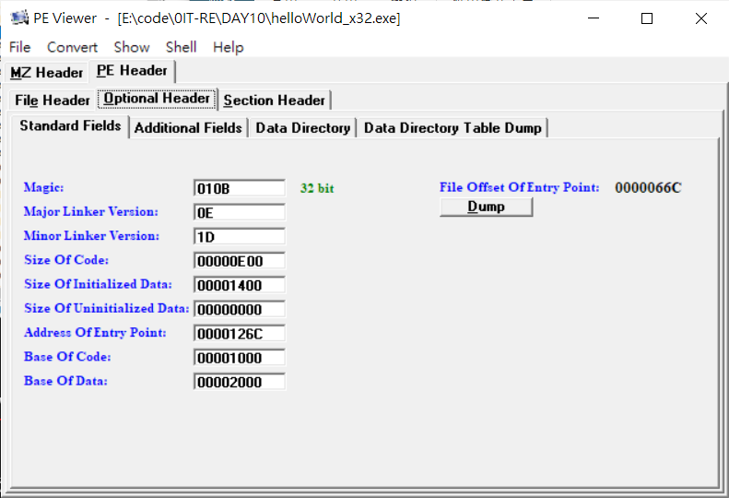Click the Size Of Initialized Data field
This screenshot has height=498, width=729.
(x=239, y=285)
